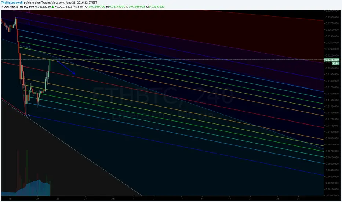Click the 25 date label on time axis
The image size is (342, 202).
coord(278,199)
